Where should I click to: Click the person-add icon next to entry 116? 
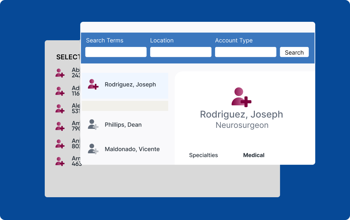(x=60, y=91)
